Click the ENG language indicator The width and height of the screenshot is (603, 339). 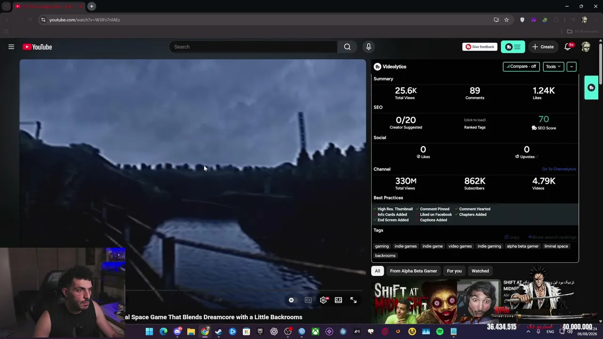click(550, 332)
